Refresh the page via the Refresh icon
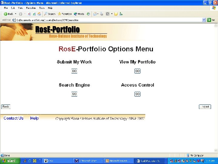The image size is (218, 164). click(34, 14)
